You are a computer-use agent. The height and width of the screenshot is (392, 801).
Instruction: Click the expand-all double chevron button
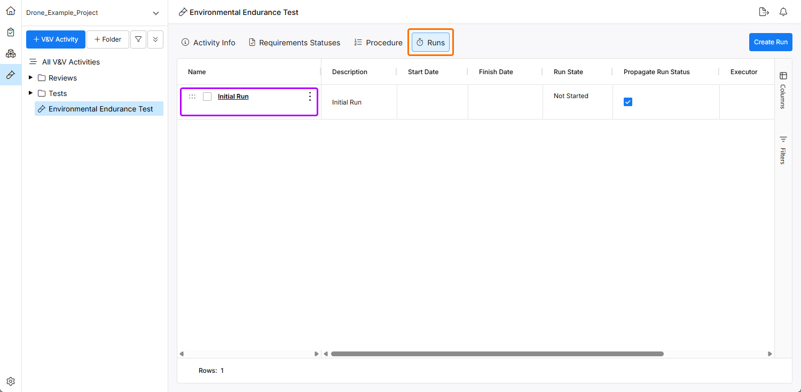coord(155,39)
